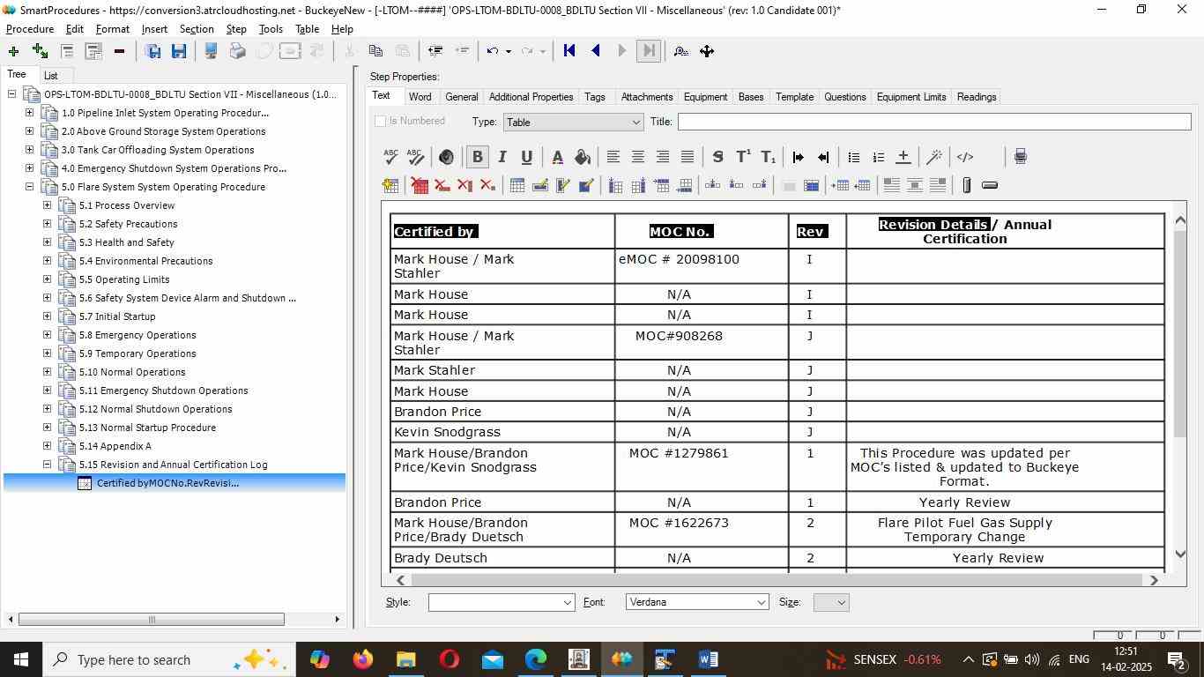Click the red minus remove step icon
The width and height of the screenshot is (1204, 677).
pos(119,51)
